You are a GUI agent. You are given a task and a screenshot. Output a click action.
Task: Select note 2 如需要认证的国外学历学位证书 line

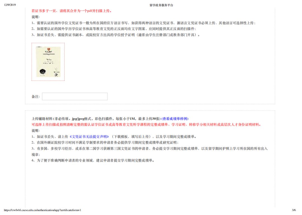pos(114,29)
